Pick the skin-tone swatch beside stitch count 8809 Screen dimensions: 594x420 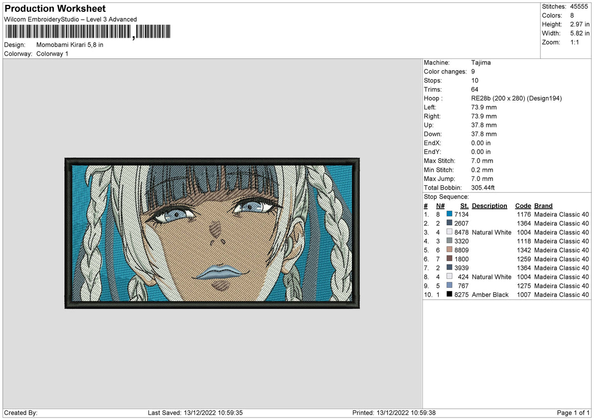pos(449,250)
